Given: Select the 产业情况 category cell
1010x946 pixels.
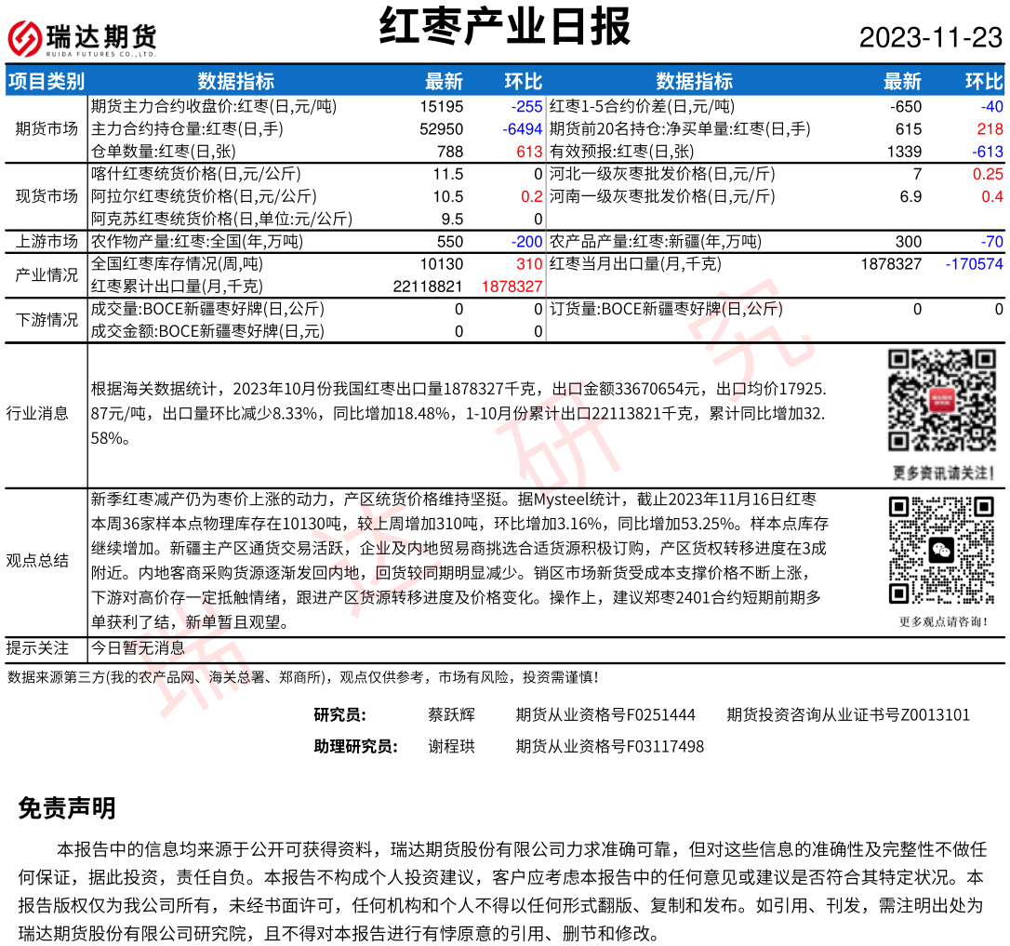Looking at the screenshot, I should pyautogui.click(x=47, y=275).
